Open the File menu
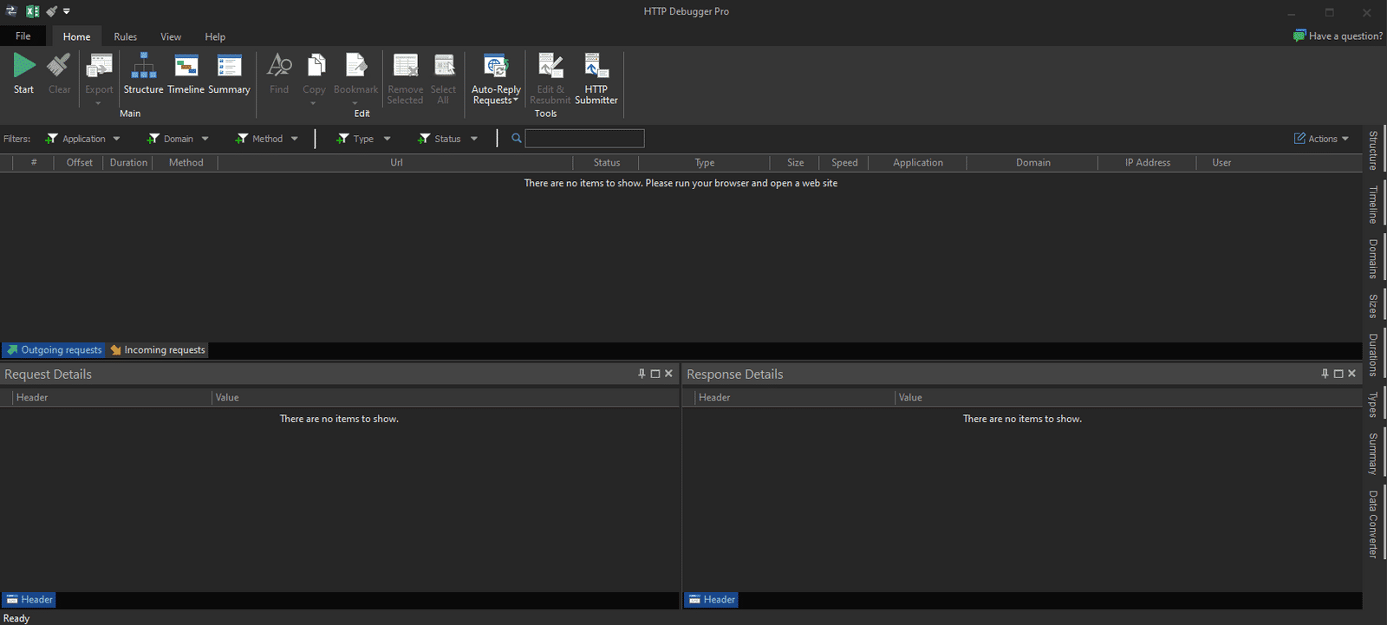The height and width of the screenshot is (625, 1387). pos(23,36)
